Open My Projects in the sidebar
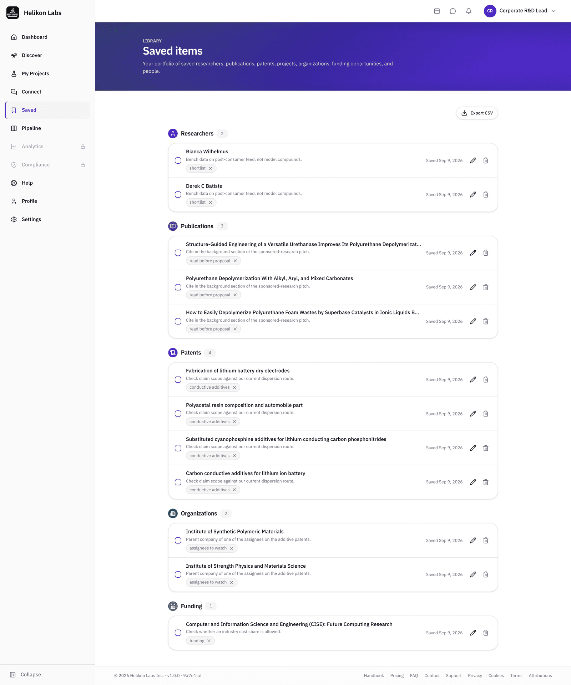 tap(47, 73)
